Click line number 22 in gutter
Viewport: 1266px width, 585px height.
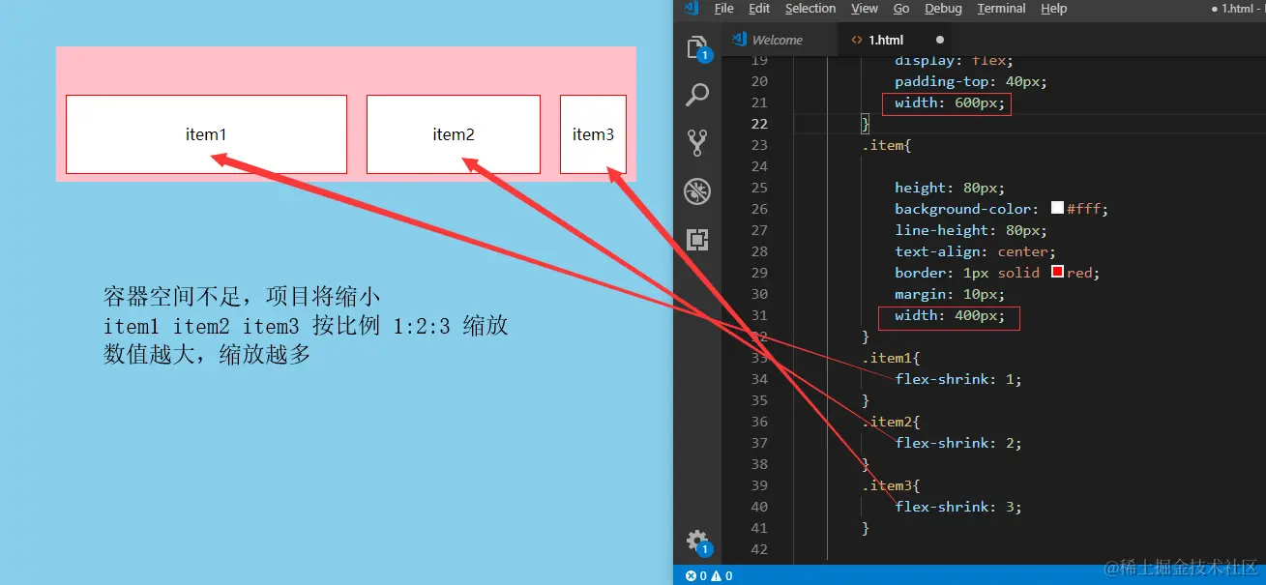[x=758, y=124]
